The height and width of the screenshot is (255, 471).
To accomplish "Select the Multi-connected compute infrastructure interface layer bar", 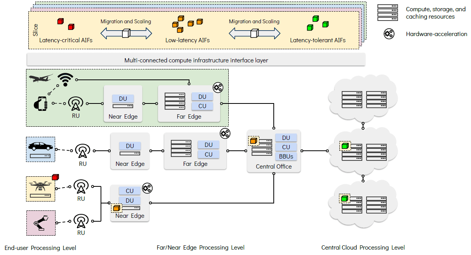I will 196,60.
